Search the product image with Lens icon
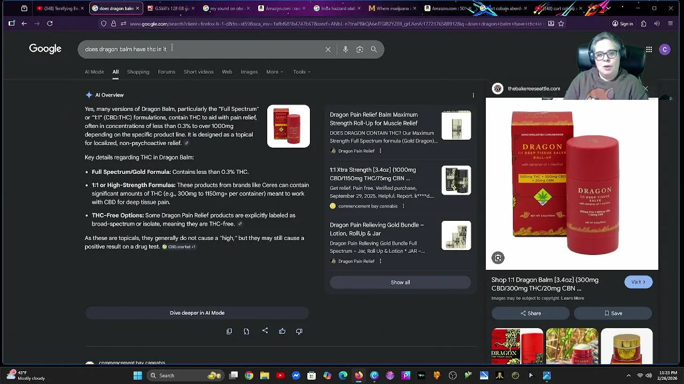This screenshot has height=384, width=684. (x=498, y=258)
